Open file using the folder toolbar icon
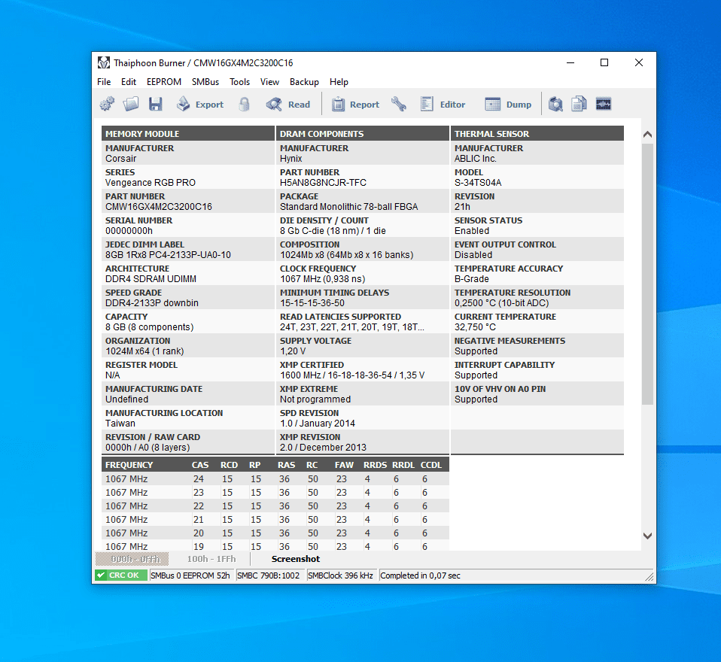The width and height of the screenshot is (721, 662). point(131,105)
